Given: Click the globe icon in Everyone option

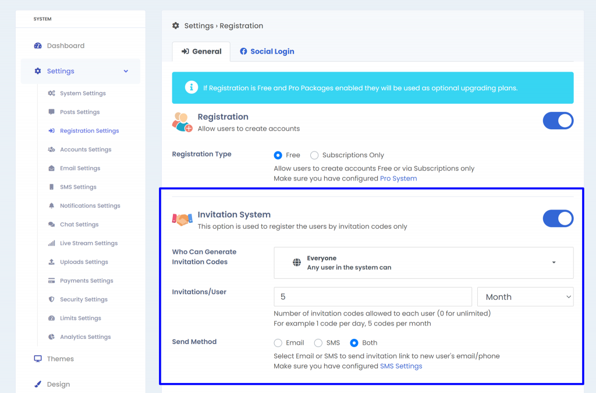Looking at the screenshot, I should (x=296, y=263).
